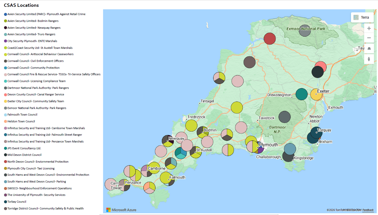The width and height of the screenshot is (378, 215).
Task: Select JPS Event Consultancy Ltd. entry
Action: (x=24, y=148)
